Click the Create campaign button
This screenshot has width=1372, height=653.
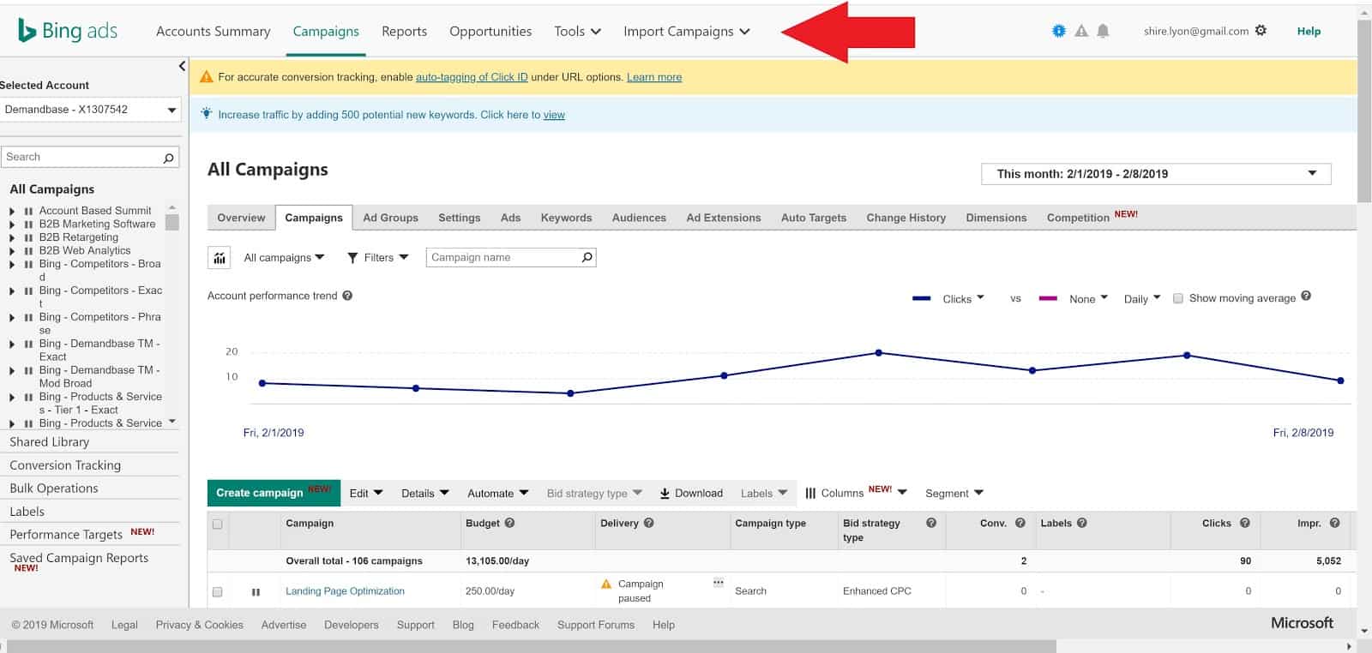[274, 493]
